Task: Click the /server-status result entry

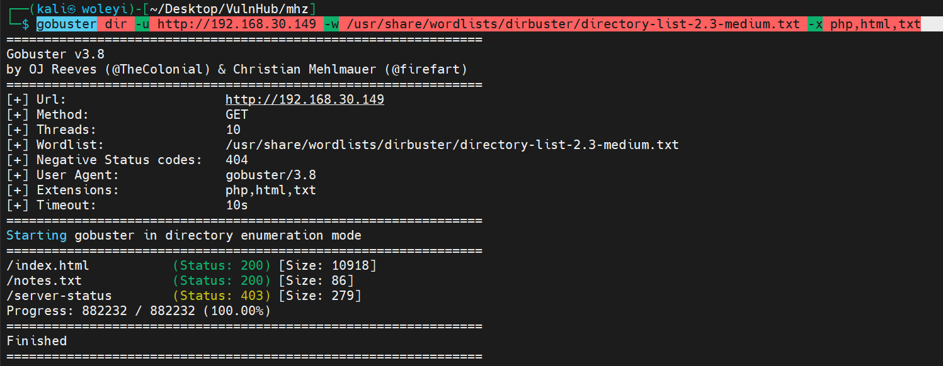Action: [59, 296]
